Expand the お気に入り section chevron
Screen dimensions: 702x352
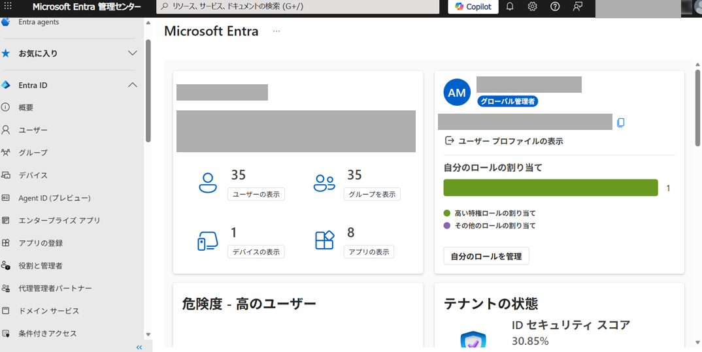[x=133, y=54]
